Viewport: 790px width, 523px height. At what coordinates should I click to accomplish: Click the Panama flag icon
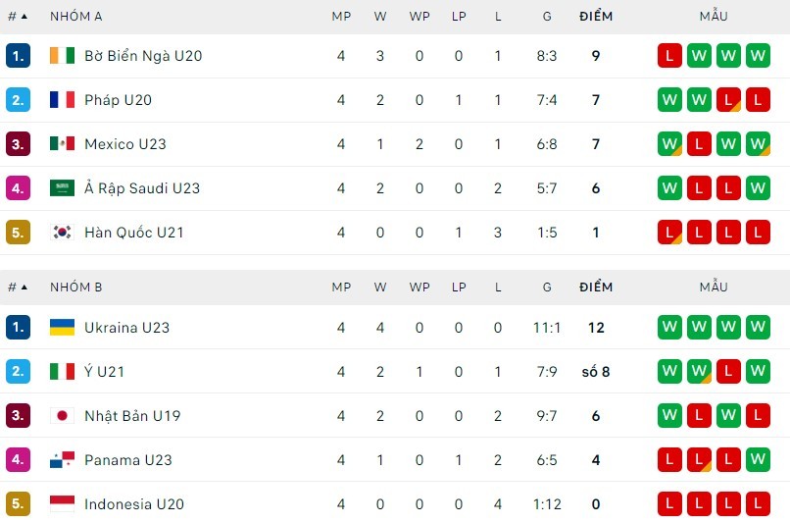(62, 460)
